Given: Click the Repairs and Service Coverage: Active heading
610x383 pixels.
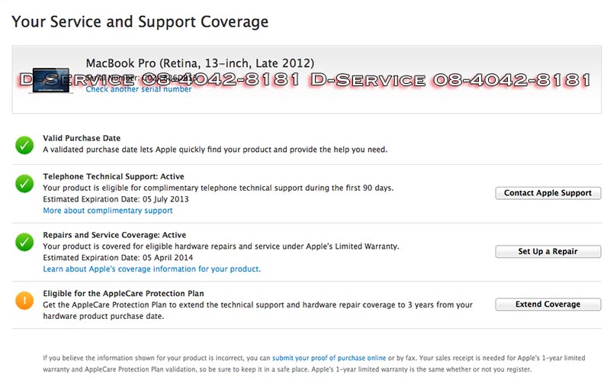Looking at the screenshot, I should [114, 235].
